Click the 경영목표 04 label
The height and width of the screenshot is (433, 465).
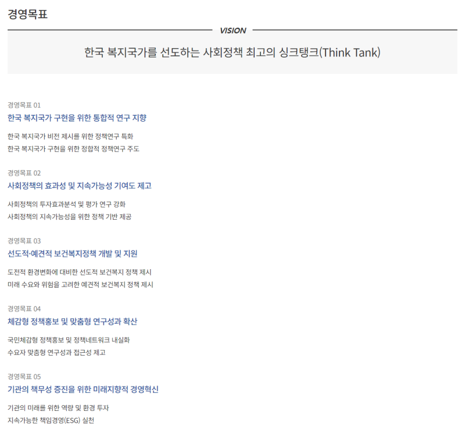point(24,309)
